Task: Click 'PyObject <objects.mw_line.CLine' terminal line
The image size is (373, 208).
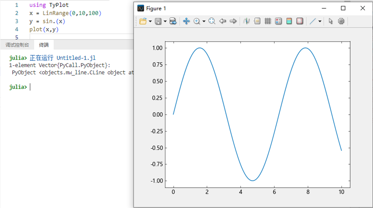Action: [x=73, y=73]
